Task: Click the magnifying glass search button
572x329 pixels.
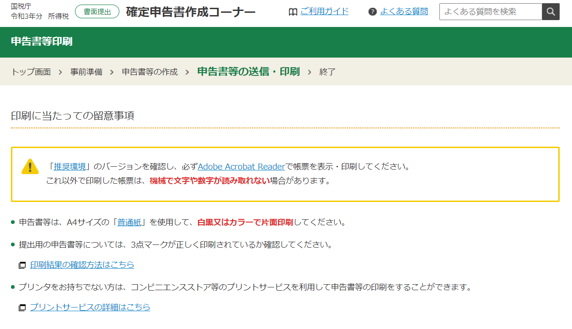Action: [x=551, y=12]
